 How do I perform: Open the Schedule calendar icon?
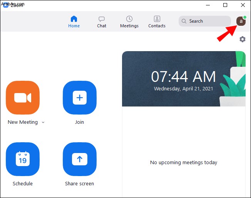(23, 159)
